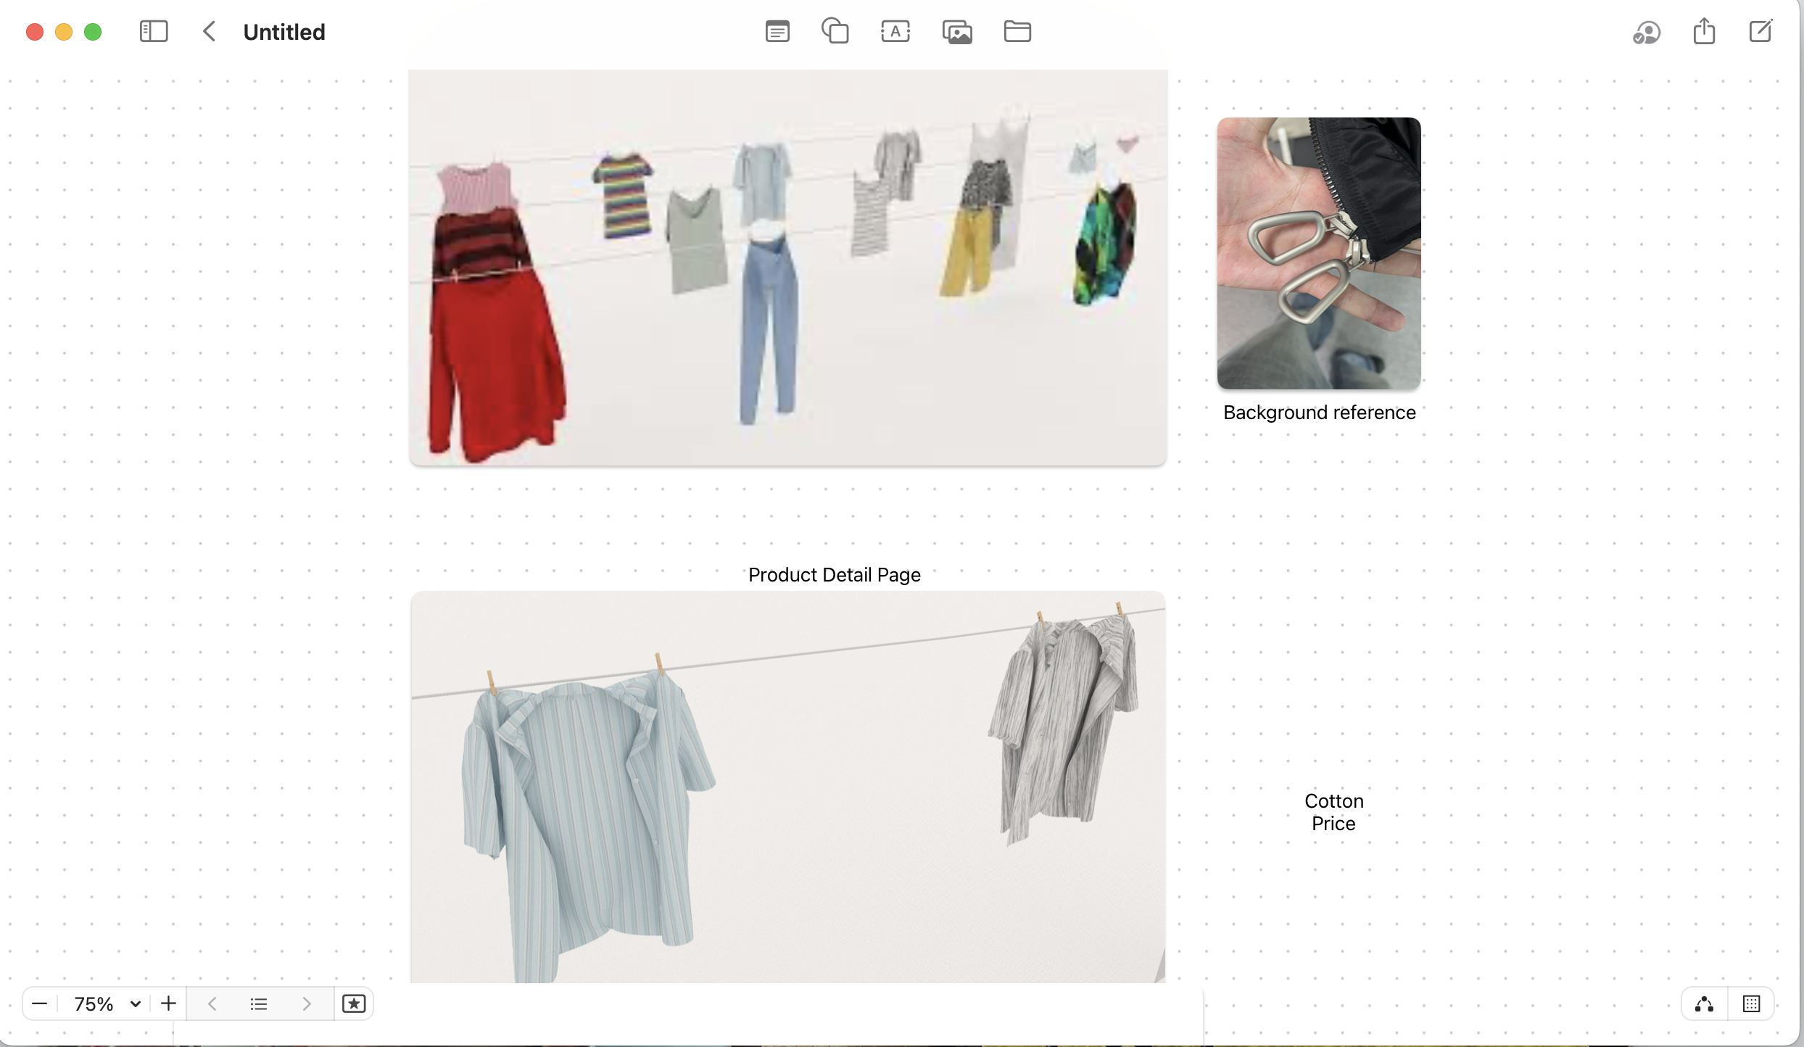Viewport: 1804px width, 1047px height.
Task: Add a scene with the star button
Action: (x=354, y=1003)
